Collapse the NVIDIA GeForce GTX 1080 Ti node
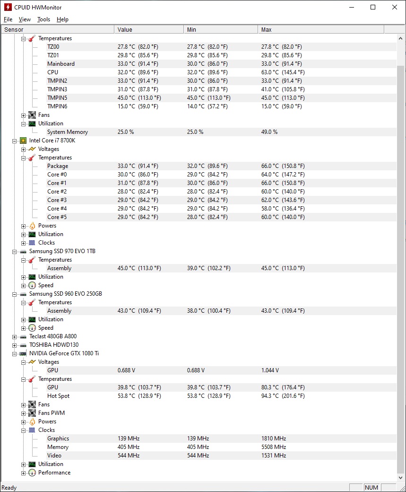406x492 pixels. (x=15, y=354)
